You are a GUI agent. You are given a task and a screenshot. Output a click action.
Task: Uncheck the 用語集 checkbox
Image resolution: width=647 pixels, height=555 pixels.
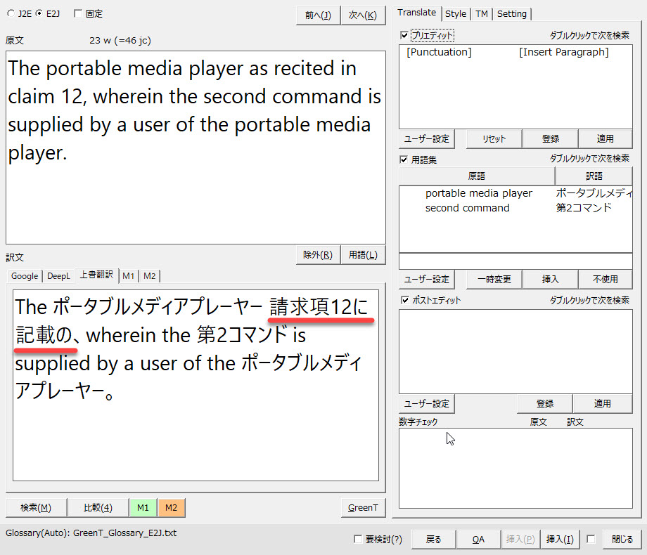click(404, 159)
